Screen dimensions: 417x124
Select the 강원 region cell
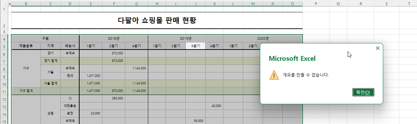pyautogui.click(x=51, y=113)
